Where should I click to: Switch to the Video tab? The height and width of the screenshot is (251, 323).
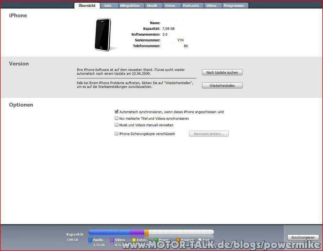coord(211,5)
